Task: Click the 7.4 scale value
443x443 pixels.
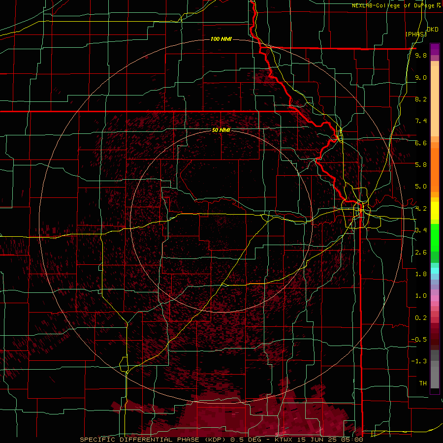Action: (421, 121)
